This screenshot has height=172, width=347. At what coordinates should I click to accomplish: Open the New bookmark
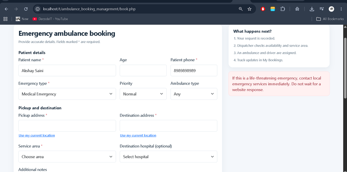pyautogui.click(x=22, y=19)
